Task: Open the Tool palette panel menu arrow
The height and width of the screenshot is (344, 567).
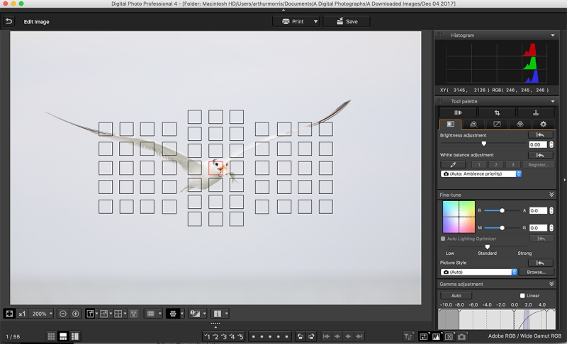Action: pyautogui.click(x=553, y=101)
